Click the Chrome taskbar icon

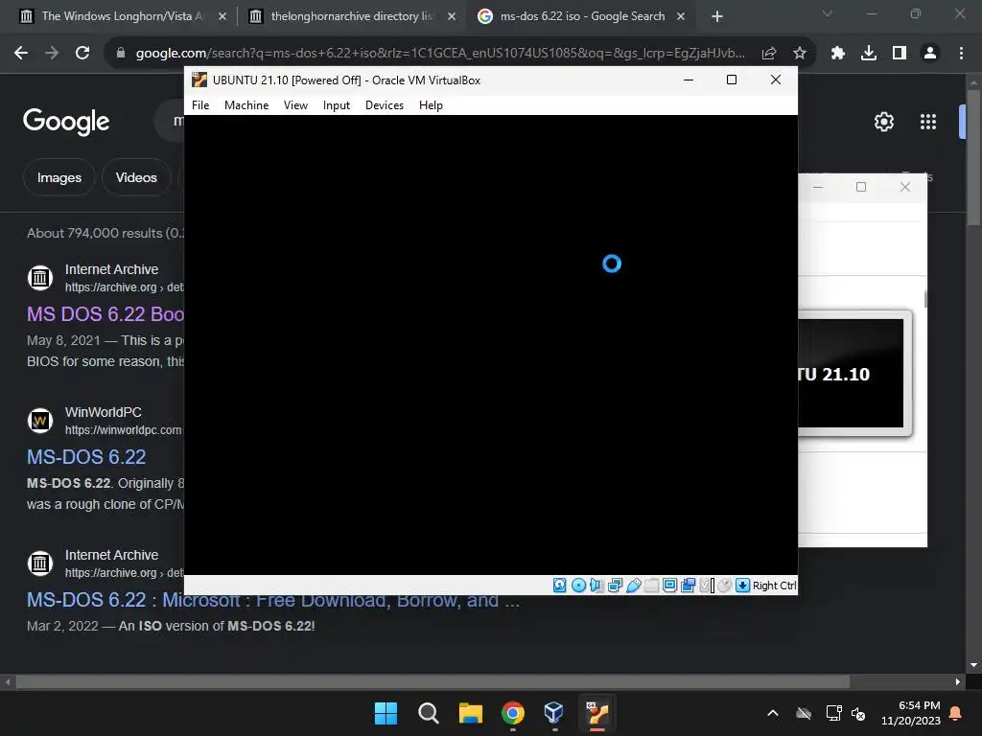[513, 713]
